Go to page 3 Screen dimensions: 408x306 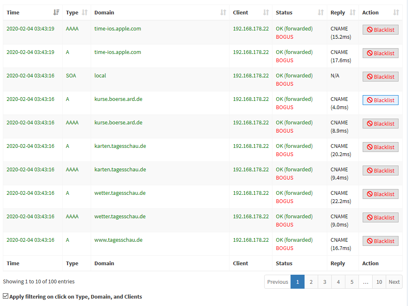(x=325, y=282)
